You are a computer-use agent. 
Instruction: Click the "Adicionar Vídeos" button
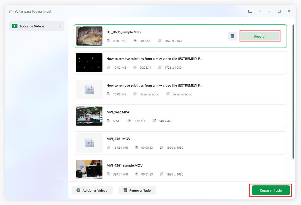pos(92,191)
